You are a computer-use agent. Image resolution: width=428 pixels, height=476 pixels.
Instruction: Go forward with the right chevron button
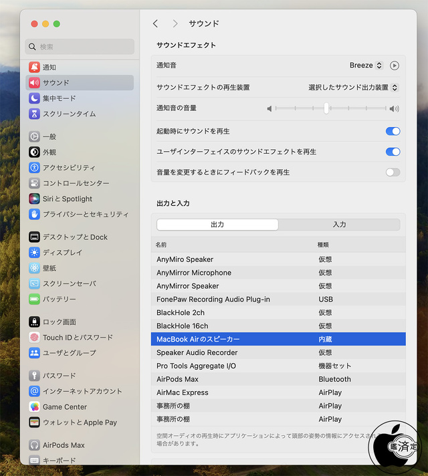tap(175, 23)
